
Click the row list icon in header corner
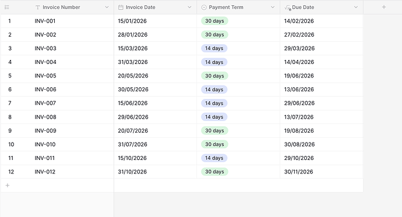(7, 7)
